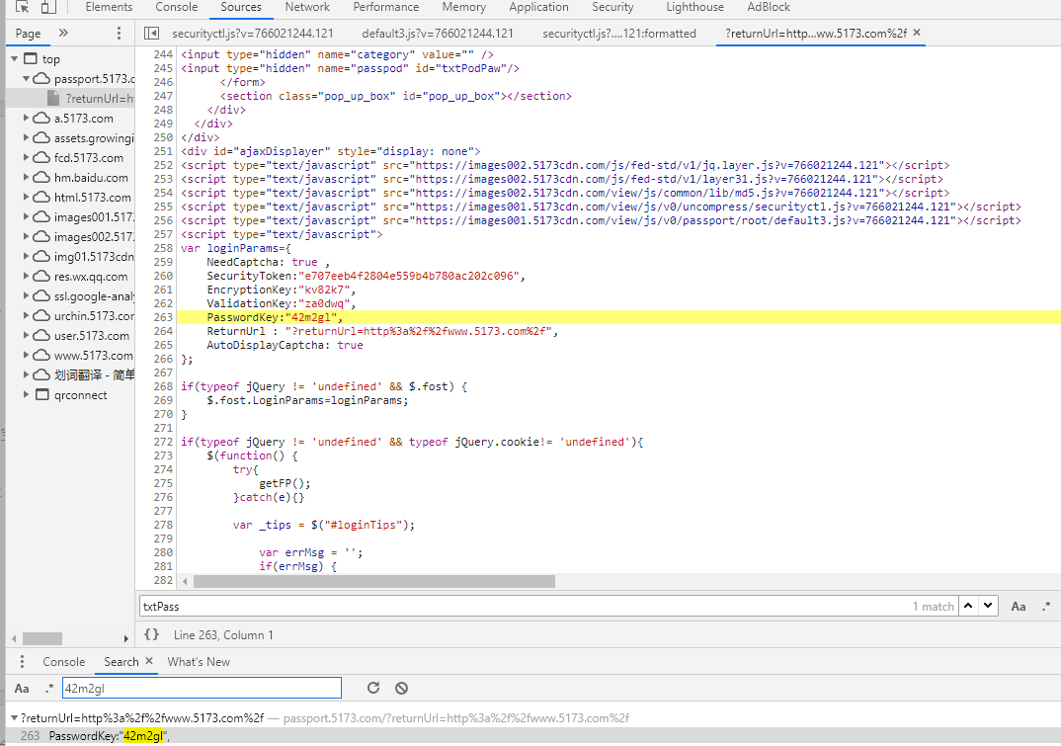Activate the inspect element picker icon
Screen dimensions: 1061x746
pos(23,7)
